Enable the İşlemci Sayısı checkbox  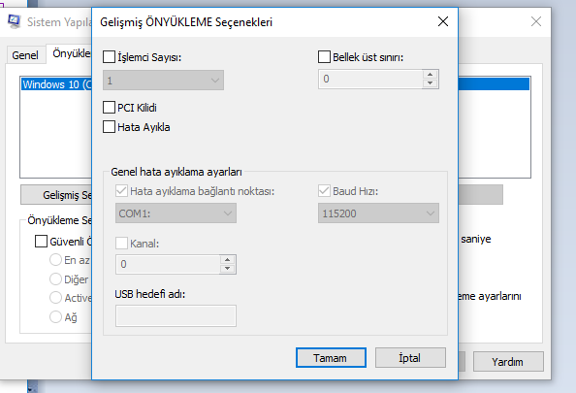[x=110, y=57]
